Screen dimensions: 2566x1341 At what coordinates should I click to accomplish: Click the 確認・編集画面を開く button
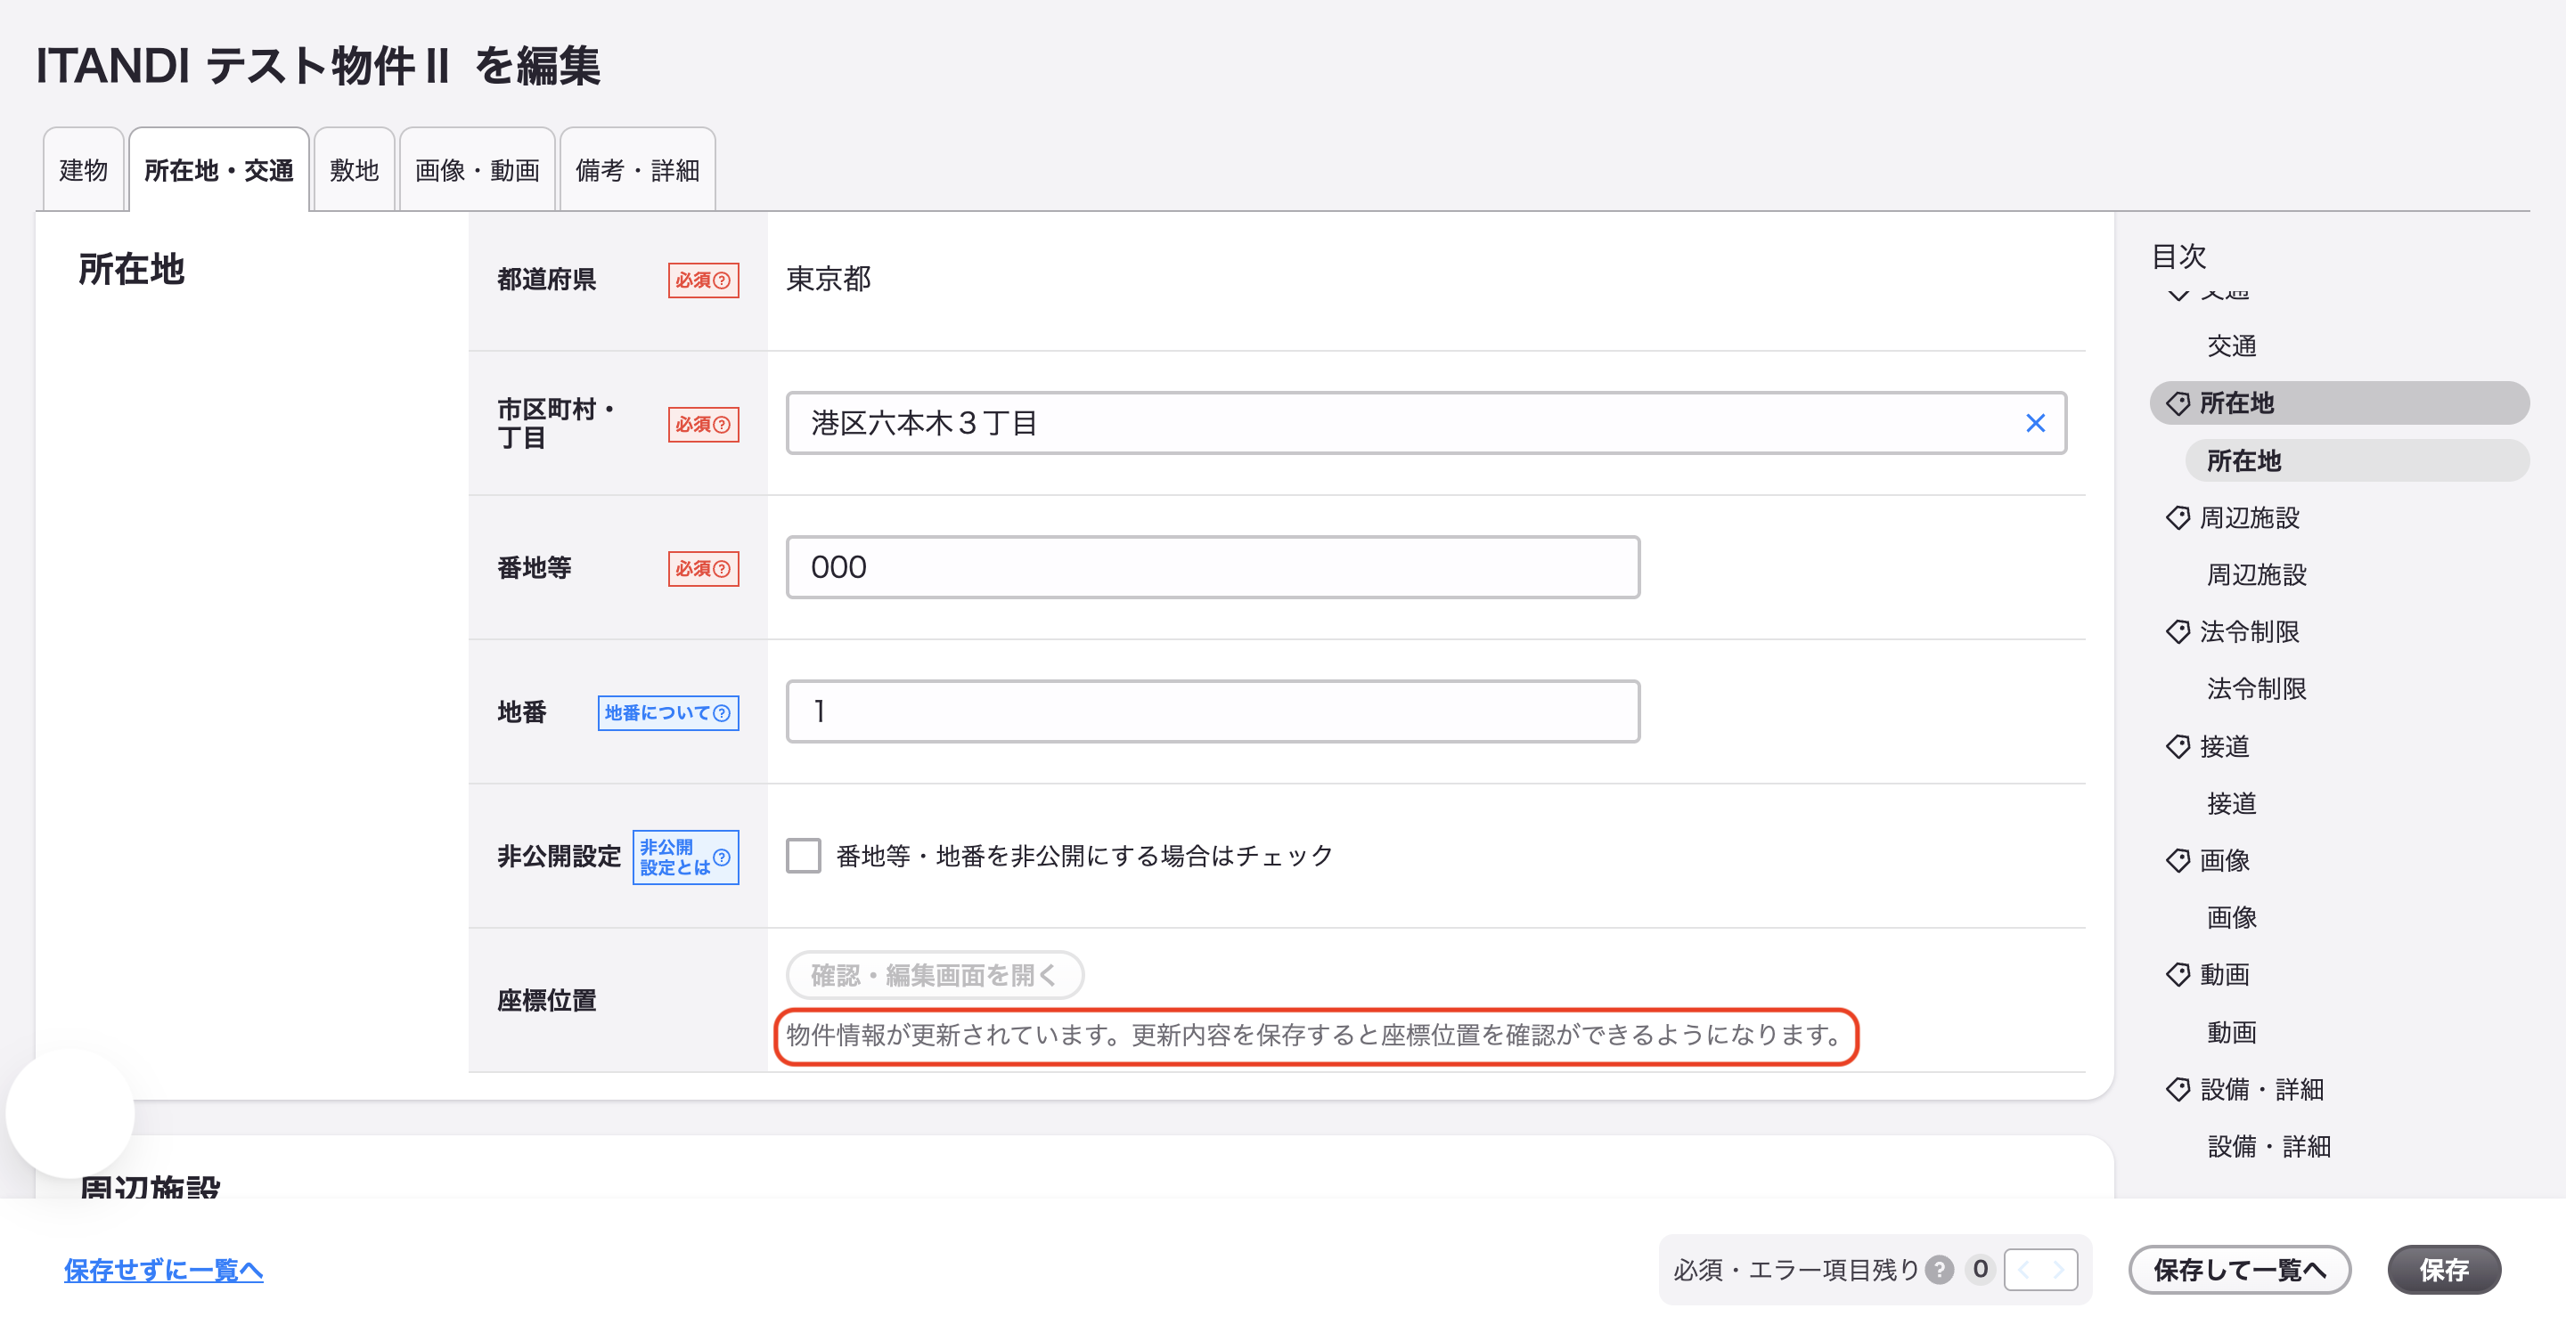[935, 975]
